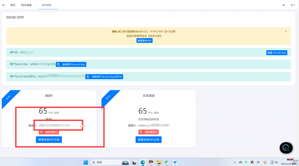299x166 pixels.
Task: Copy the 通道A channel ID
Action: click(x=49, y=132)
